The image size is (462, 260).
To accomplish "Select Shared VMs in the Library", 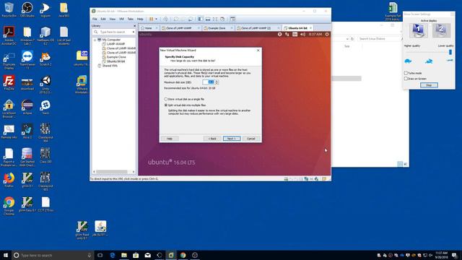I will click(x=110, y=66).
